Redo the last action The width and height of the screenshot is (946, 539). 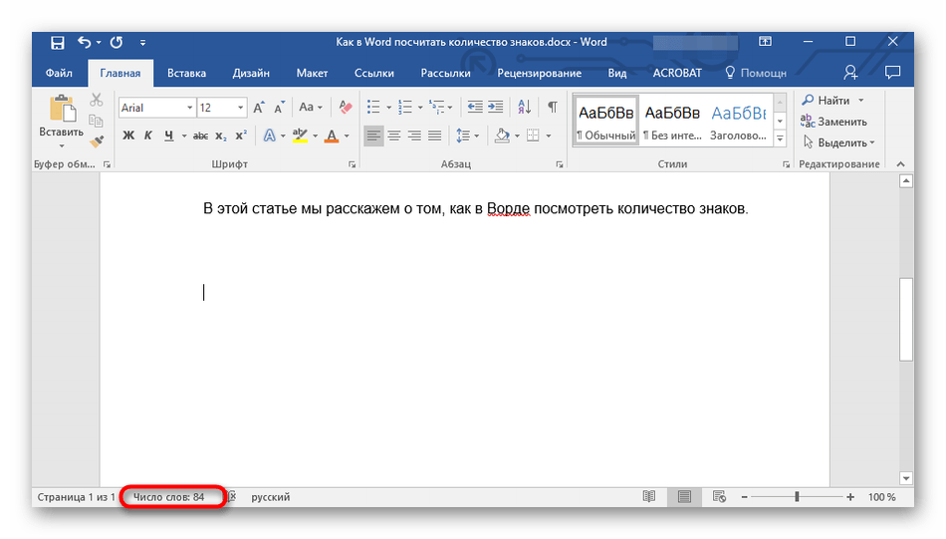(x=117, y=42)
